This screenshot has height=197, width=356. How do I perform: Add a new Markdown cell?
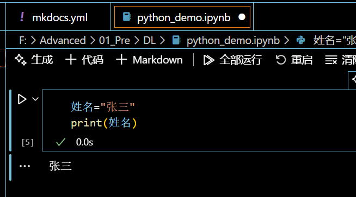point(149,60)
